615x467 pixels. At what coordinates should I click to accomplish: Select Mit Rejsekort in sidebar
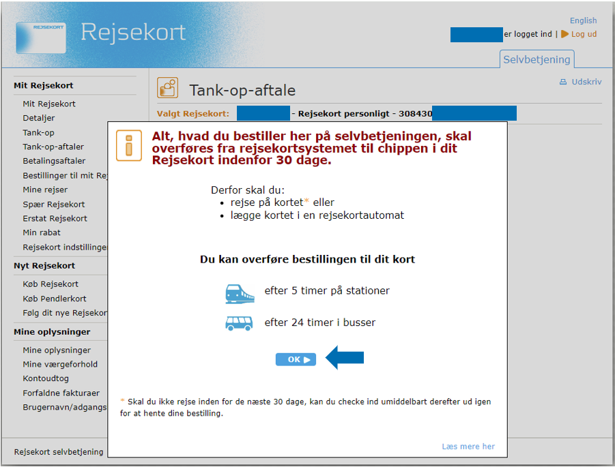click(49, 104)
